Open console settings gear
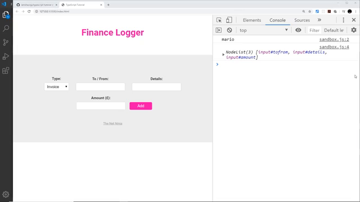The width and height of the screenshot is (360, 202). [354, 30]
